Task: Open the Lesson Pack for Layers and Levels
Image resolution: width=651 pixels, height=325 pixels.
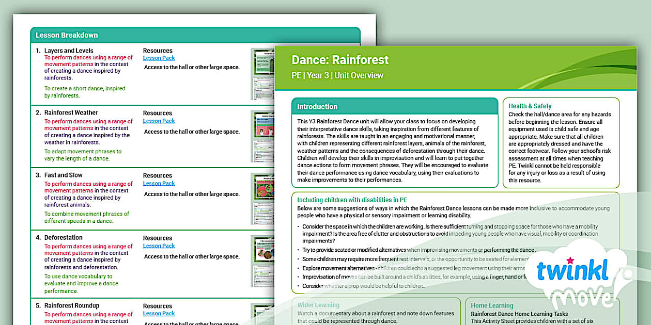Action: [x=159, y=57]
